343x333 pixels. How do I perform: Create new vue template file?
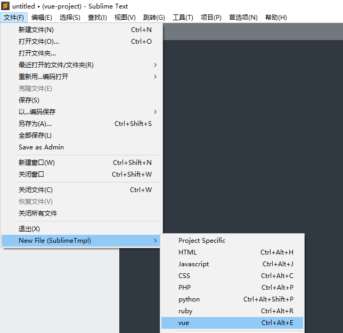click(232, 323)
